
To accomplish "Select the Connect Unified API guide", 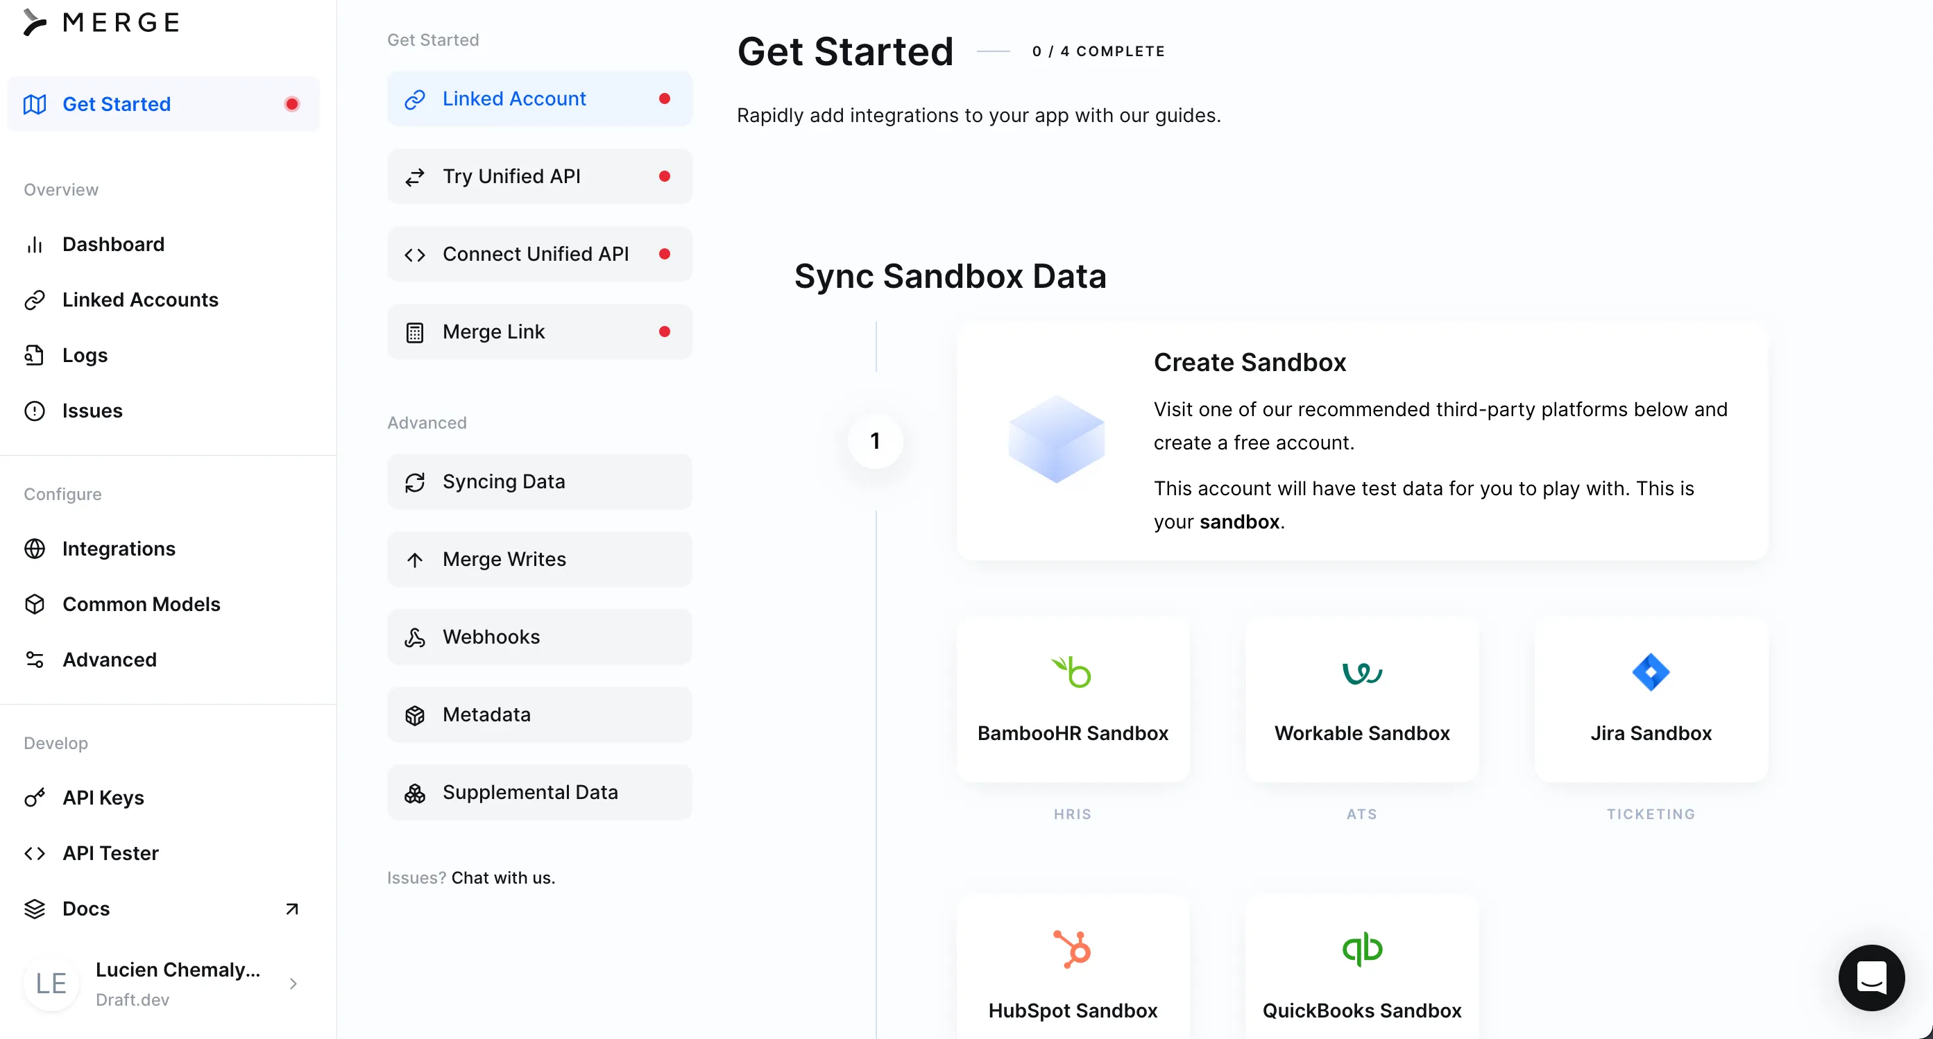I will tap(540, 255).
